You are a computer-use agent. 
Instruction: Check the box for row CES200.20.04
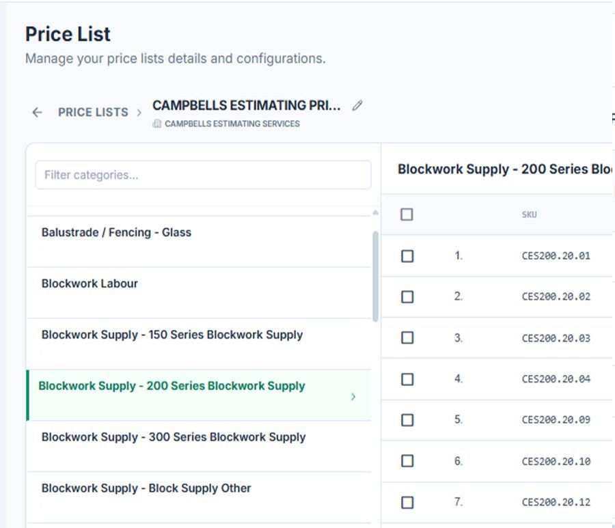(x=407, y=379)
